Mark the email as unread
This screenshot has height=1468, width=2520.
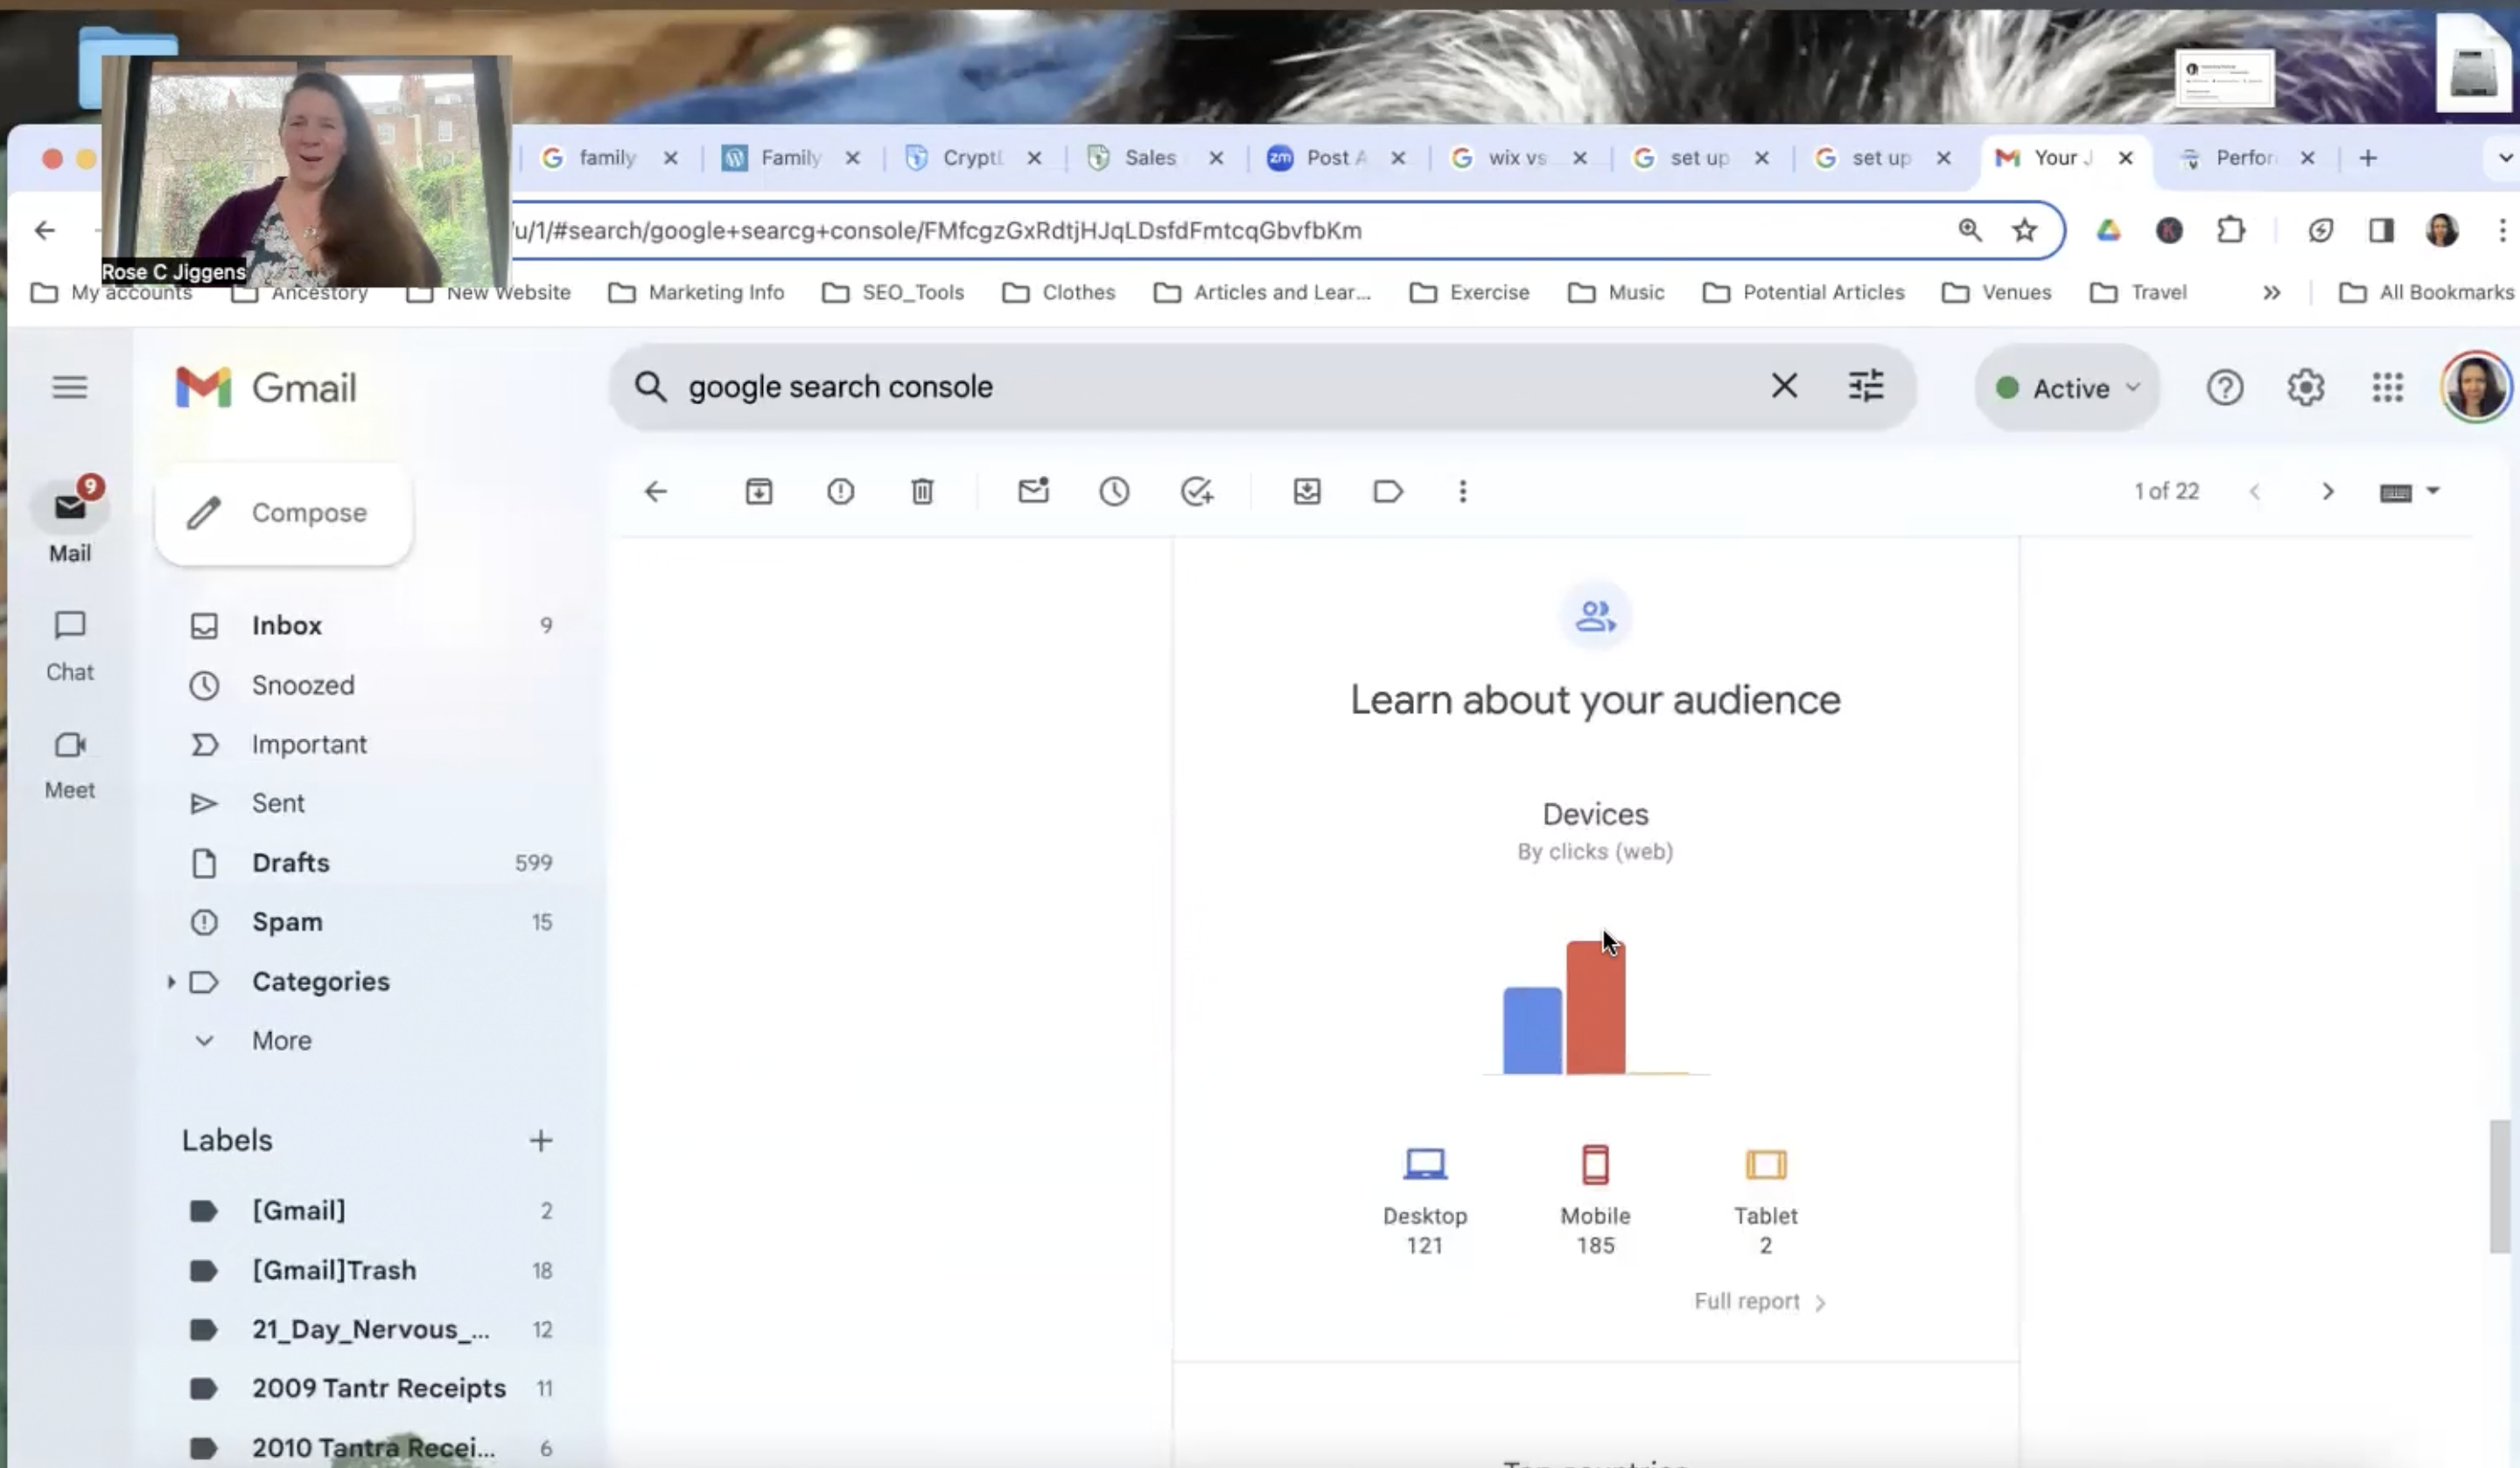coord(1033,491)
